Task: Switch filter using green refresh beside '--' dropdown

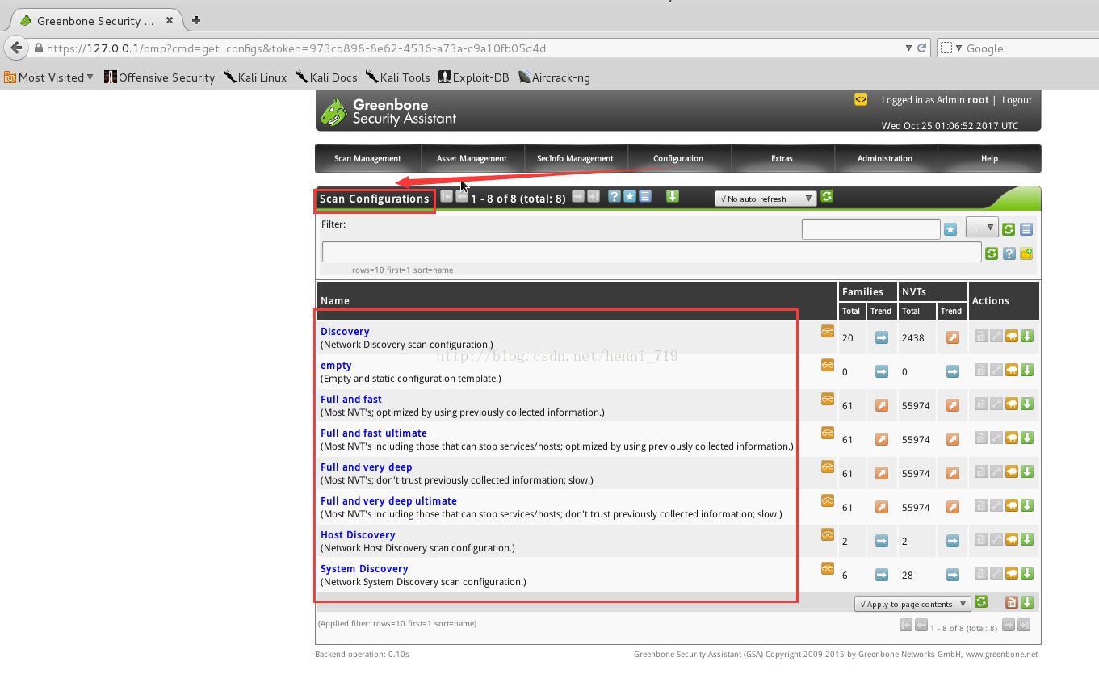Action: click(1009, 229)
